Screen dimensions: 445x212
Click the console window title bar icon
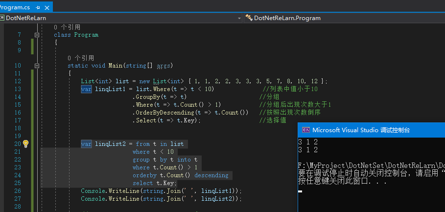click(x=305, y=130)
